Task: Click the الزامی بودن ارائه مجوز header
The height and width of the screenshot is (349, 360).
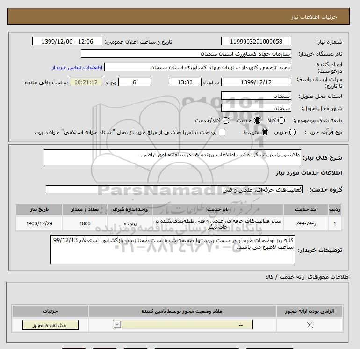Action: pos(310,311)
